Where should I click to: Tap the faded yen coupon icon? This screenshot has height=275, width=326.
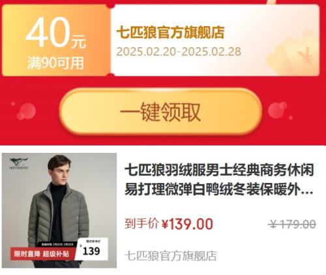point(293,54)
